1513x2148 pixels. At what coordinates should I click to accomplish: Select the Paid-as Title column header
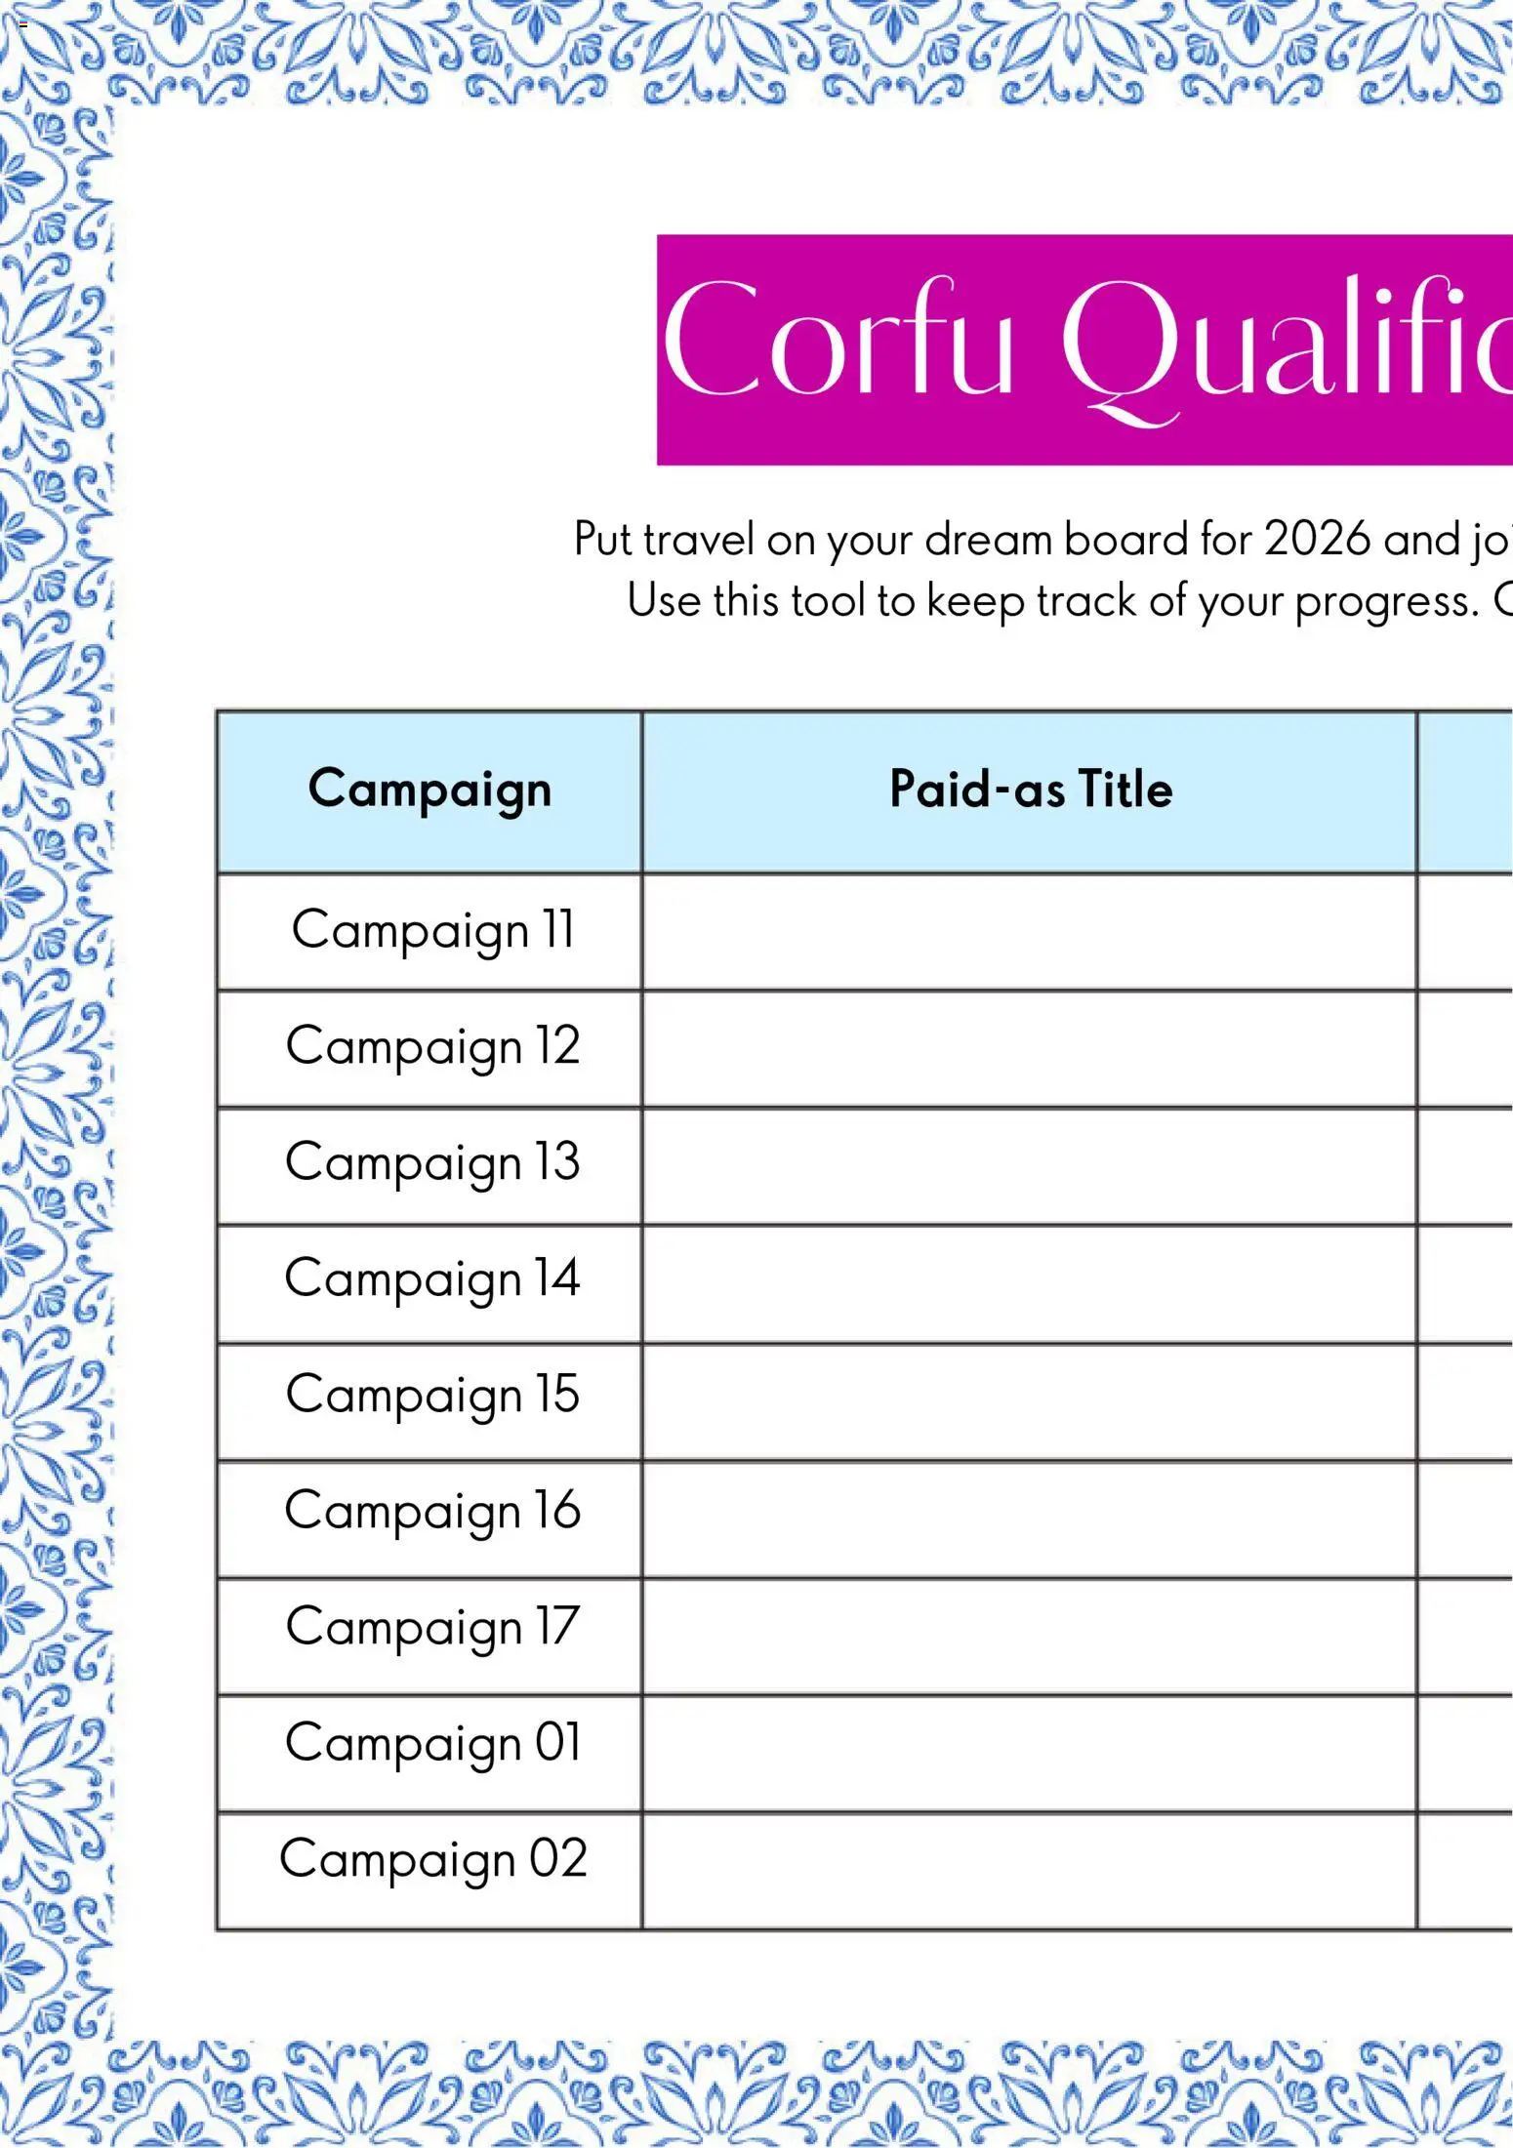[x=1030, y=790]
